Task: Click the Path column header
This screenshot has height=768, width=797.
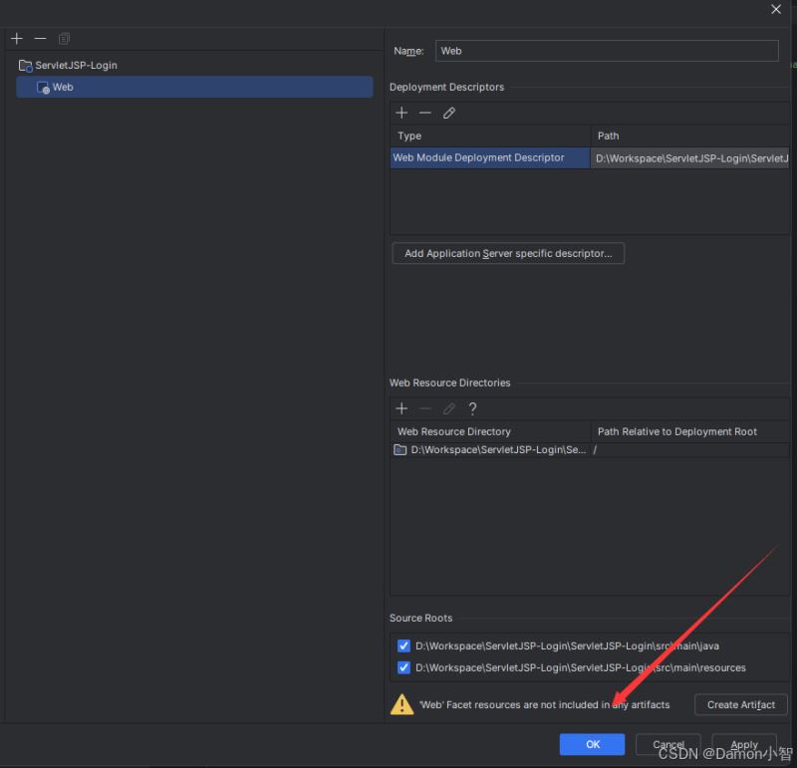Action: 690,135
